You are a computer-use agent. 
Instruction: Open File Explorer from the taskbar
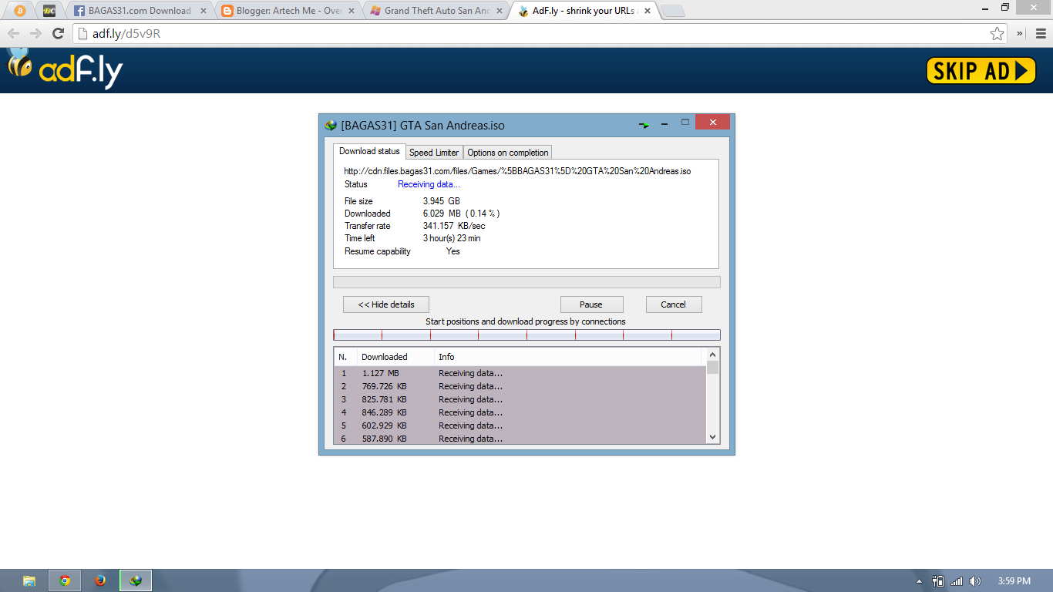[x=29, y=580]
